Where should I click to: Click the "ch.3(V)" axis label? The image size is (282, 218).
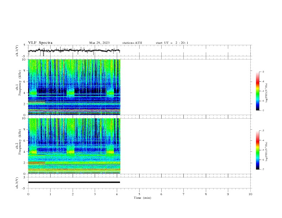pos(17,183)
